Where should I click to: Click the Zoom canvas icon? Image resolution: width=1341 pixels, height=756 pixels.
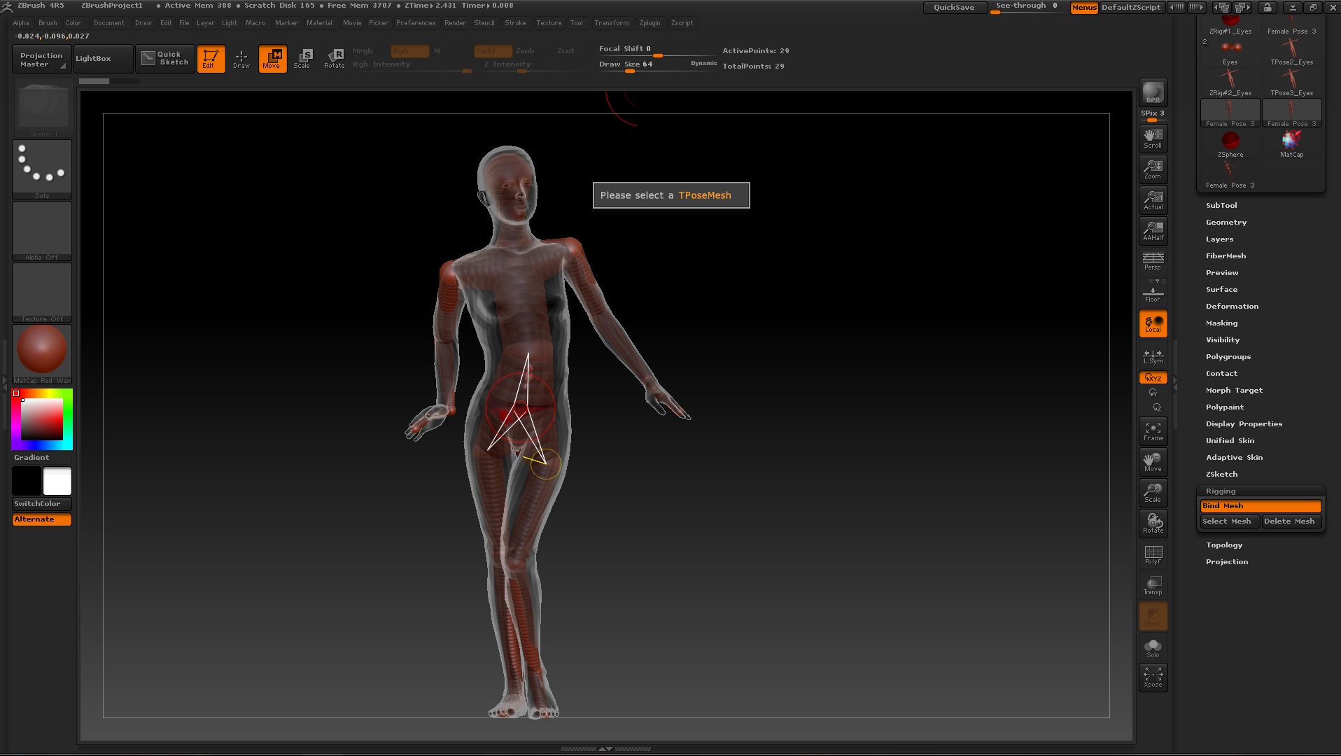click(x=1153, y=169)
